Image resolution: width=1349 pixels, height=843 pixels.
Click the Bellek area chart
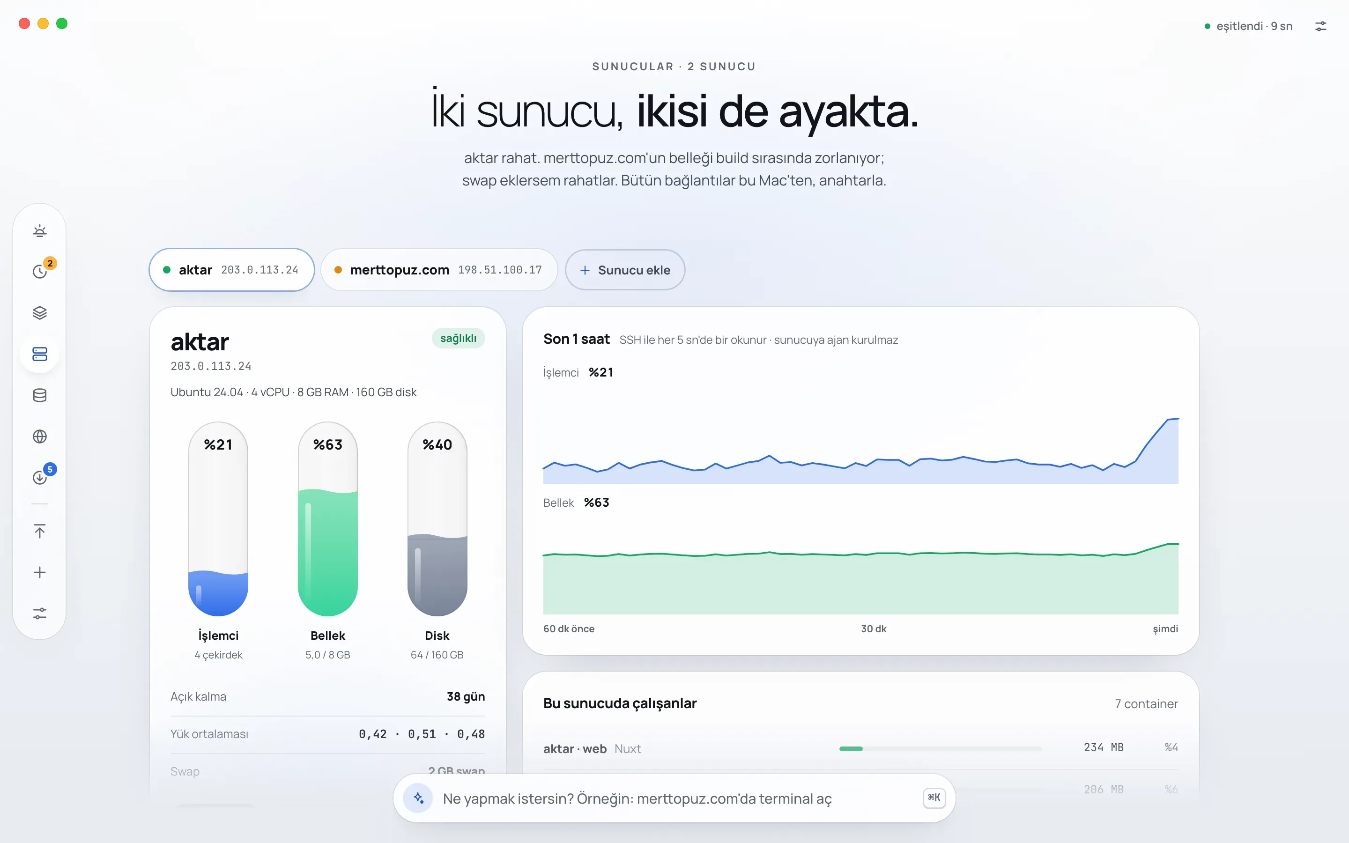(860, 578)
